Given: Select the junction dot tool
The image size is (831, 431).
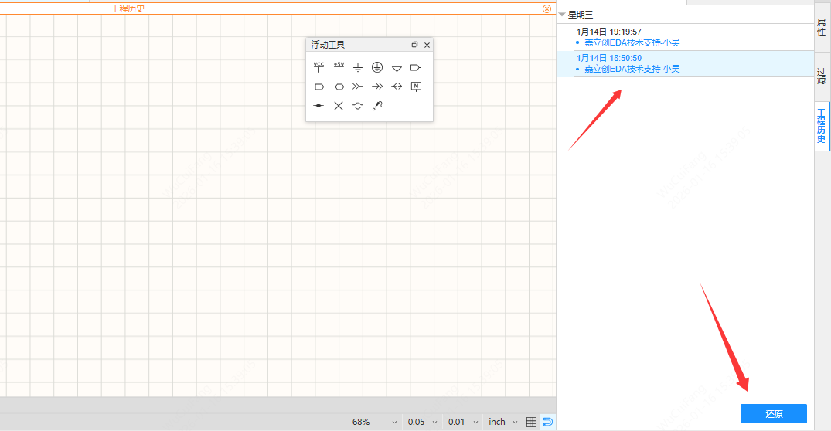Looking at the screenshot, I should click(318, 106).
